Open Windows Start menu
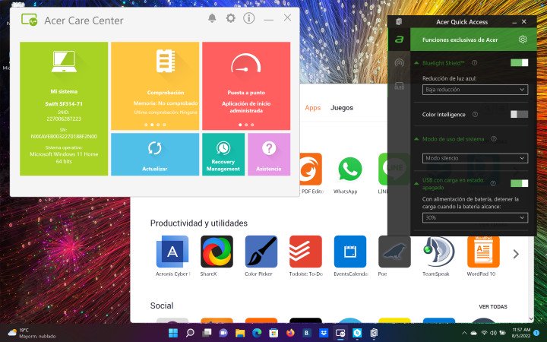This screenshot has height=342, width=547. click(x=173, y=333)
